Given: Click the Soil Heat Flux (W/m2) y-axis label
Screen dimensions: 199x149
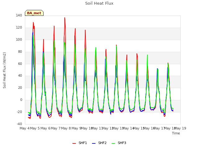Looking at the screenshot, I should (x=4, y=70).
